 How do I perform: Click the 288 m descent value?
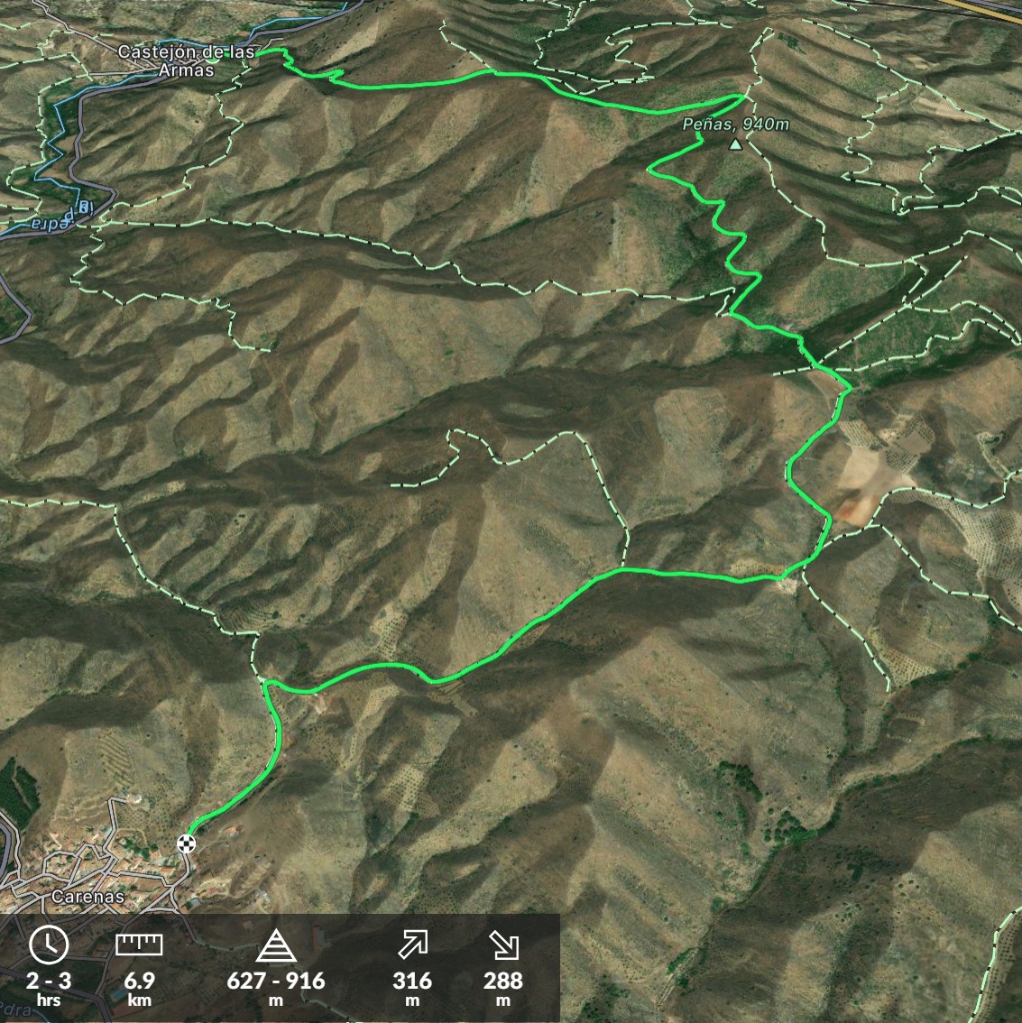tap(502, 989)
